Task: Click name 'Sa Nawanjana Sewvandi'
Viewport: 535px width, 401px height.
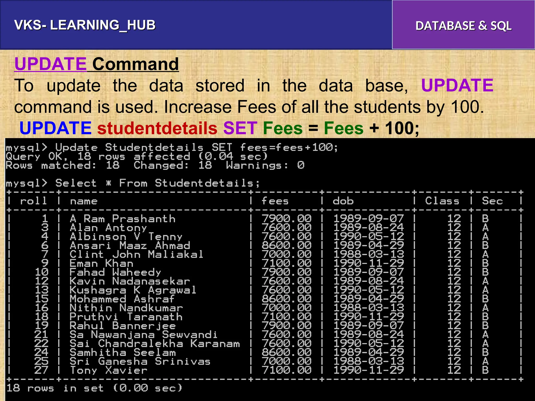Action: coord(144,335)
